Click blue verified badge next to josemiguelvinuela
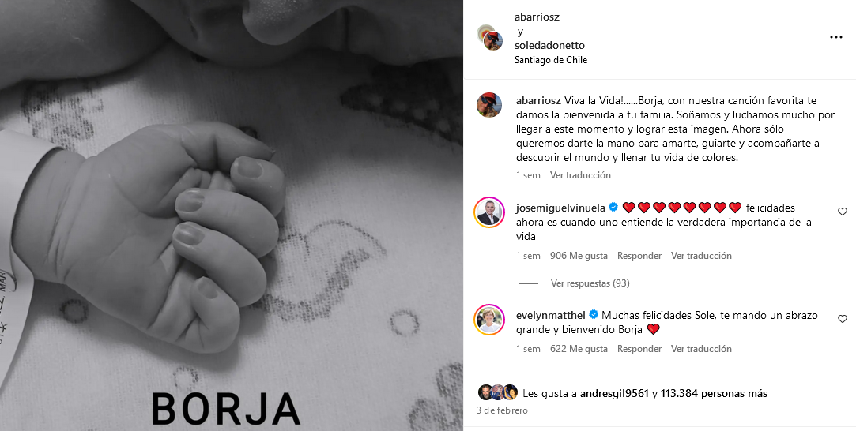The width and height of the screenshot is (856, 431). click(x=613, y=208)
